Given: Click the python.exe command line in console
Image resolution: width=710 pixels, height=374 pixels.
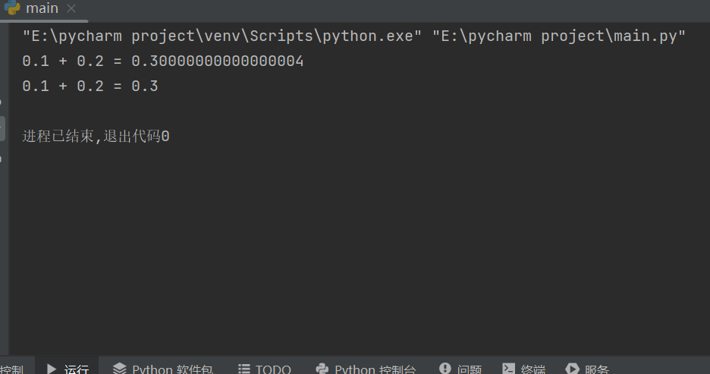Looking at the screenshot, I should coord(353,36).
